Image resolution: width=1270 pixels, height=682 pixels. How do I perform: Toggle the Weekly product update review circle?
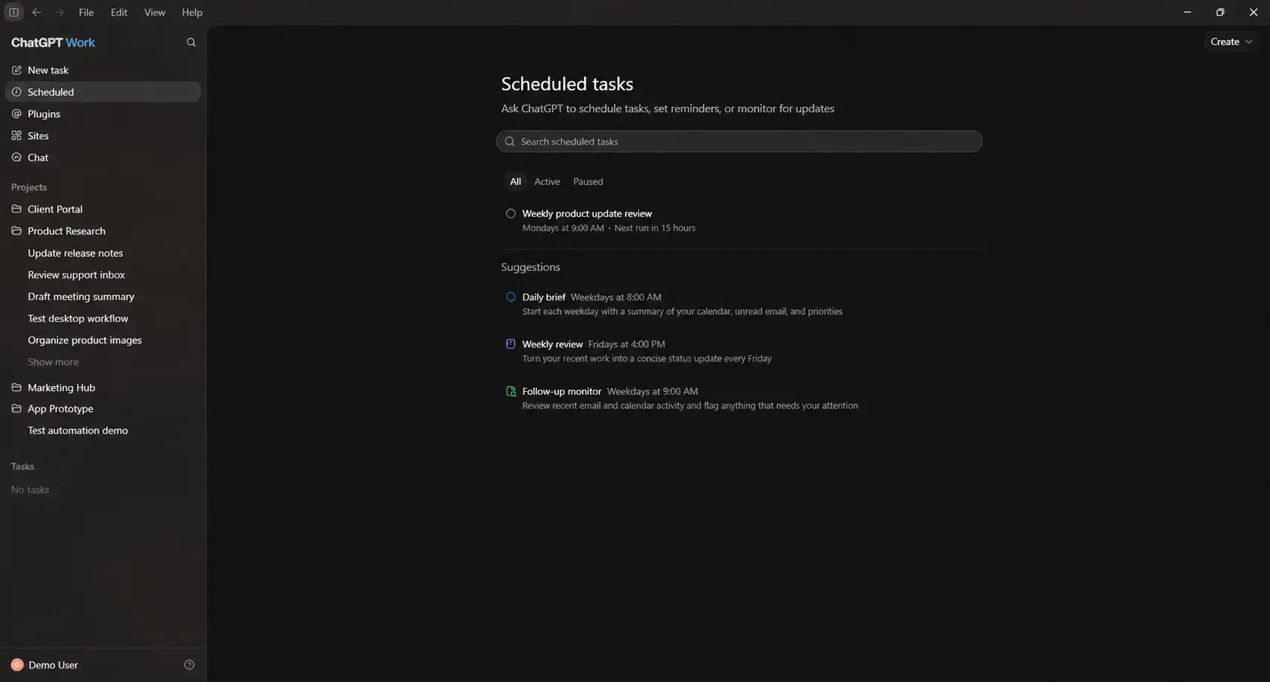511,214
